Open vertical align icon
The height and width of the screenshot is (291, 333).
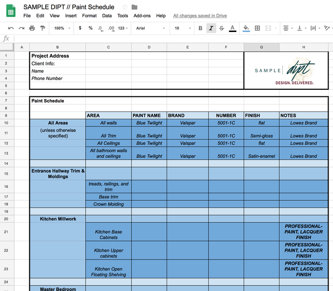click(x=299, y=28)
